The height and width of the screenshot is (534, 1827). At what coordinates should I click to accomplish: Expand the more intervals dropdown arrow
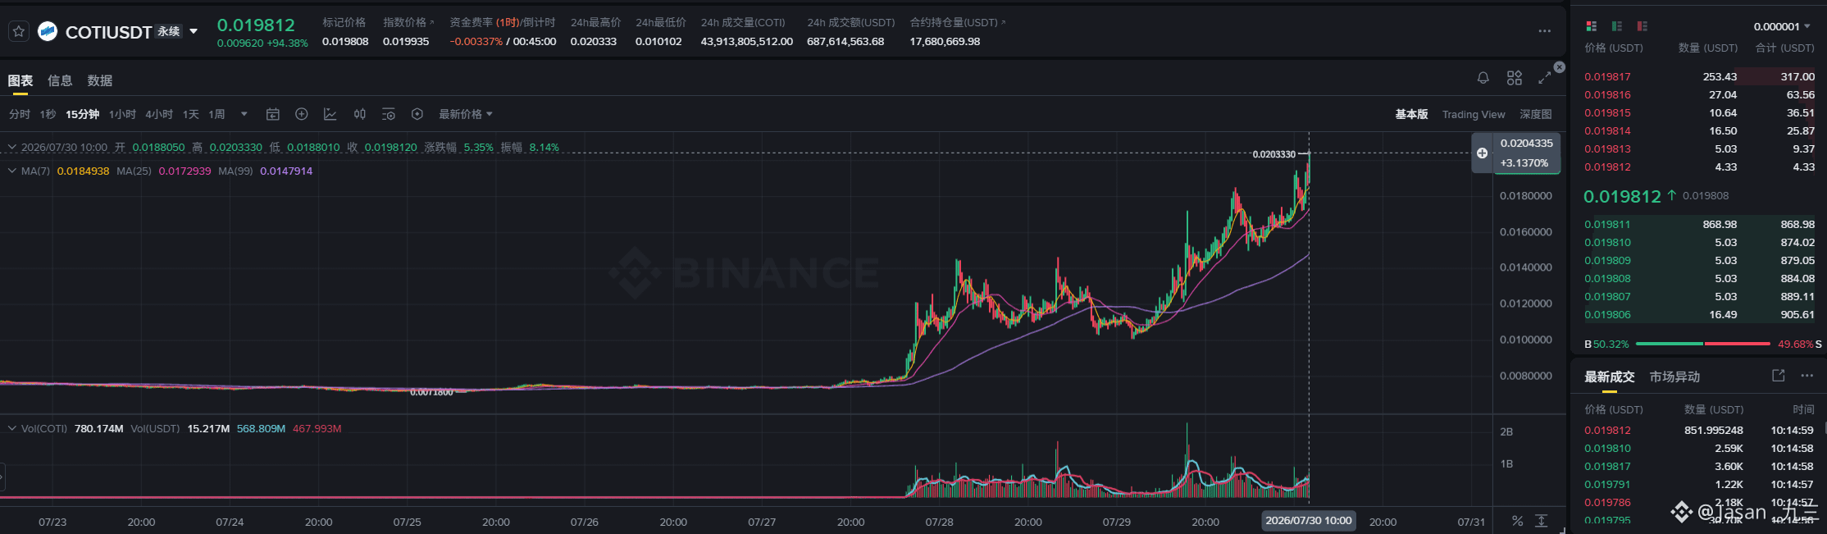[244, 114]
